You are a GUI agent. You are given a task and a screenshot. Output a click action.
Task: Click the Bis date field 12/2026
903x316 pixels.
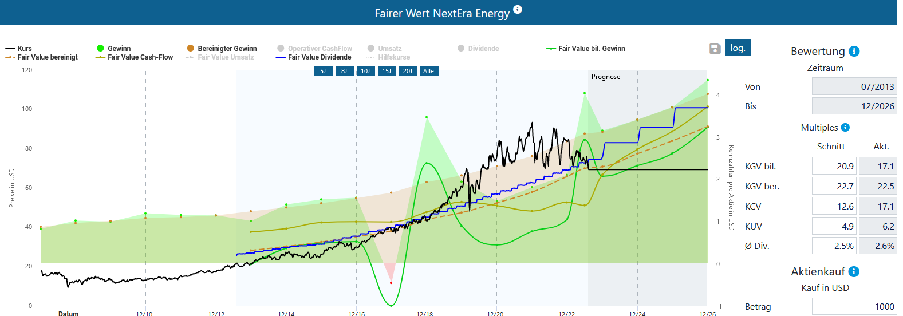(x=854, y=106)
